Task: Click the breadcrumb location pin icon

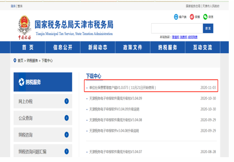Action: tap(15, 60)
